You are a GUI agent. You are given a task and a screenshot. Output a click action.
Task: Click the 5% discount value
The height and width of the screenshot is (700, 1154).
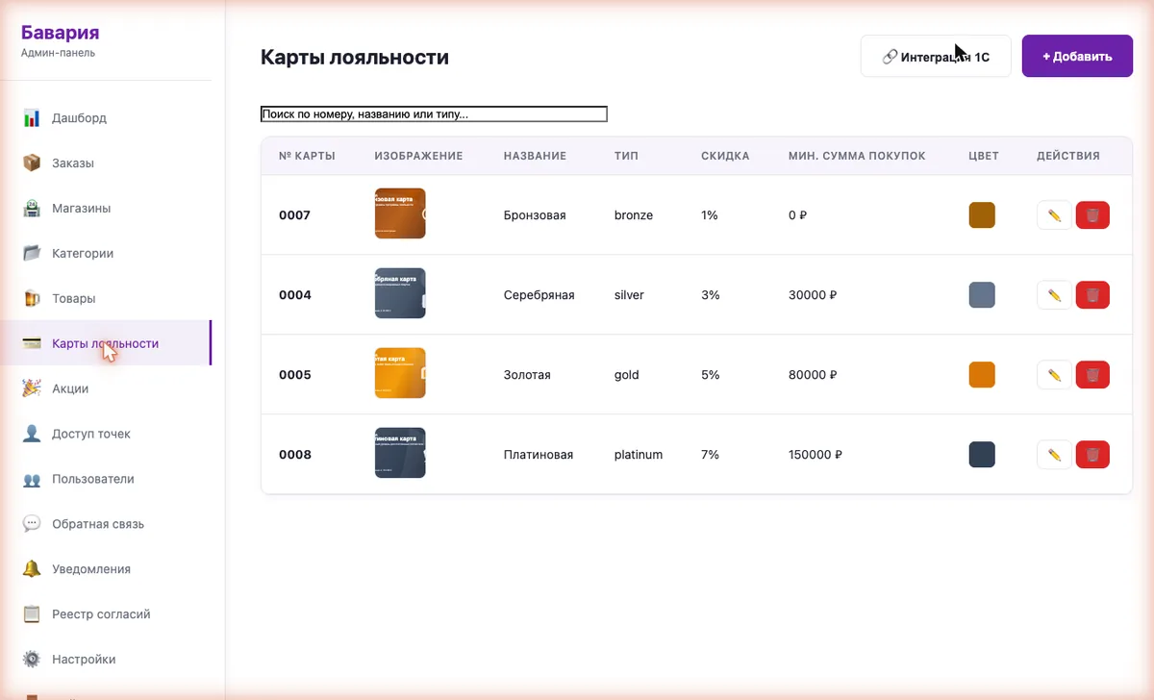(711, 375)
